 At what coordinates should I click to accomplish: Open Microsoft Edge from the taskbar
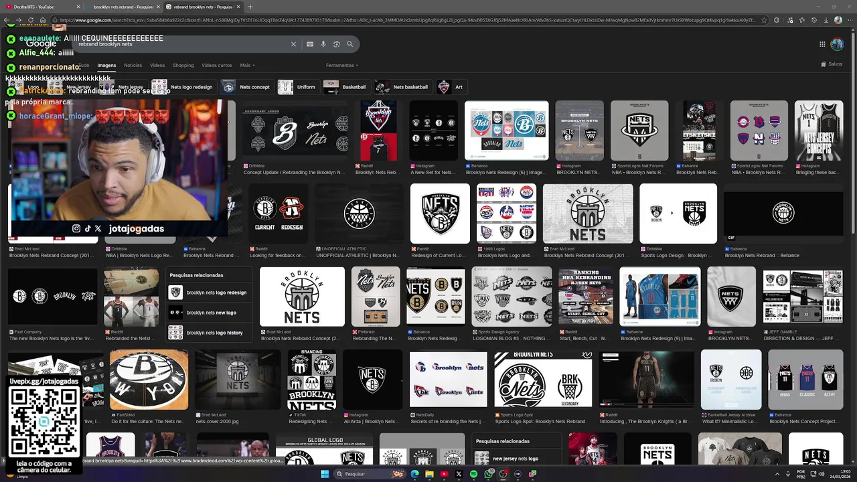tap(414, 474)
